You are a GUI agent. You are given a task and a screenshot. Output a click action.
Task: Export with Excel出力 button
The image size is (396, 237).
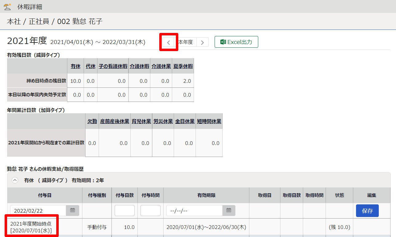(236, 42)
